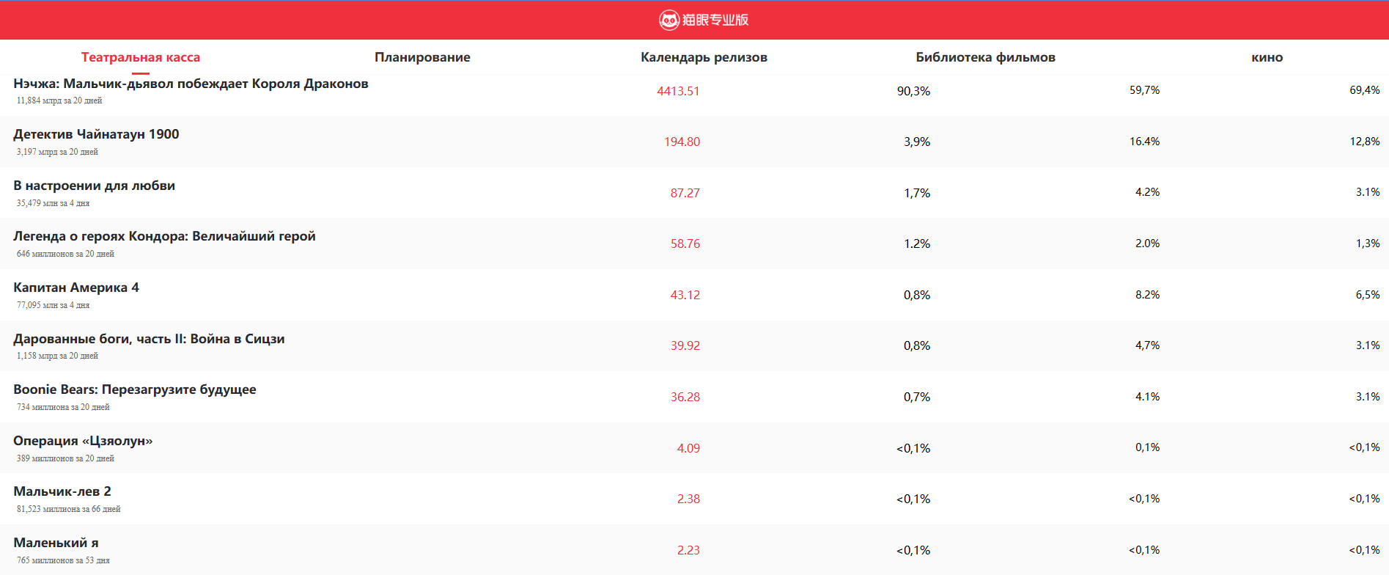Open Детектив Чайнатаун 1900 details
Screen dimensions: 1389x575
click(x=96, y=134)
